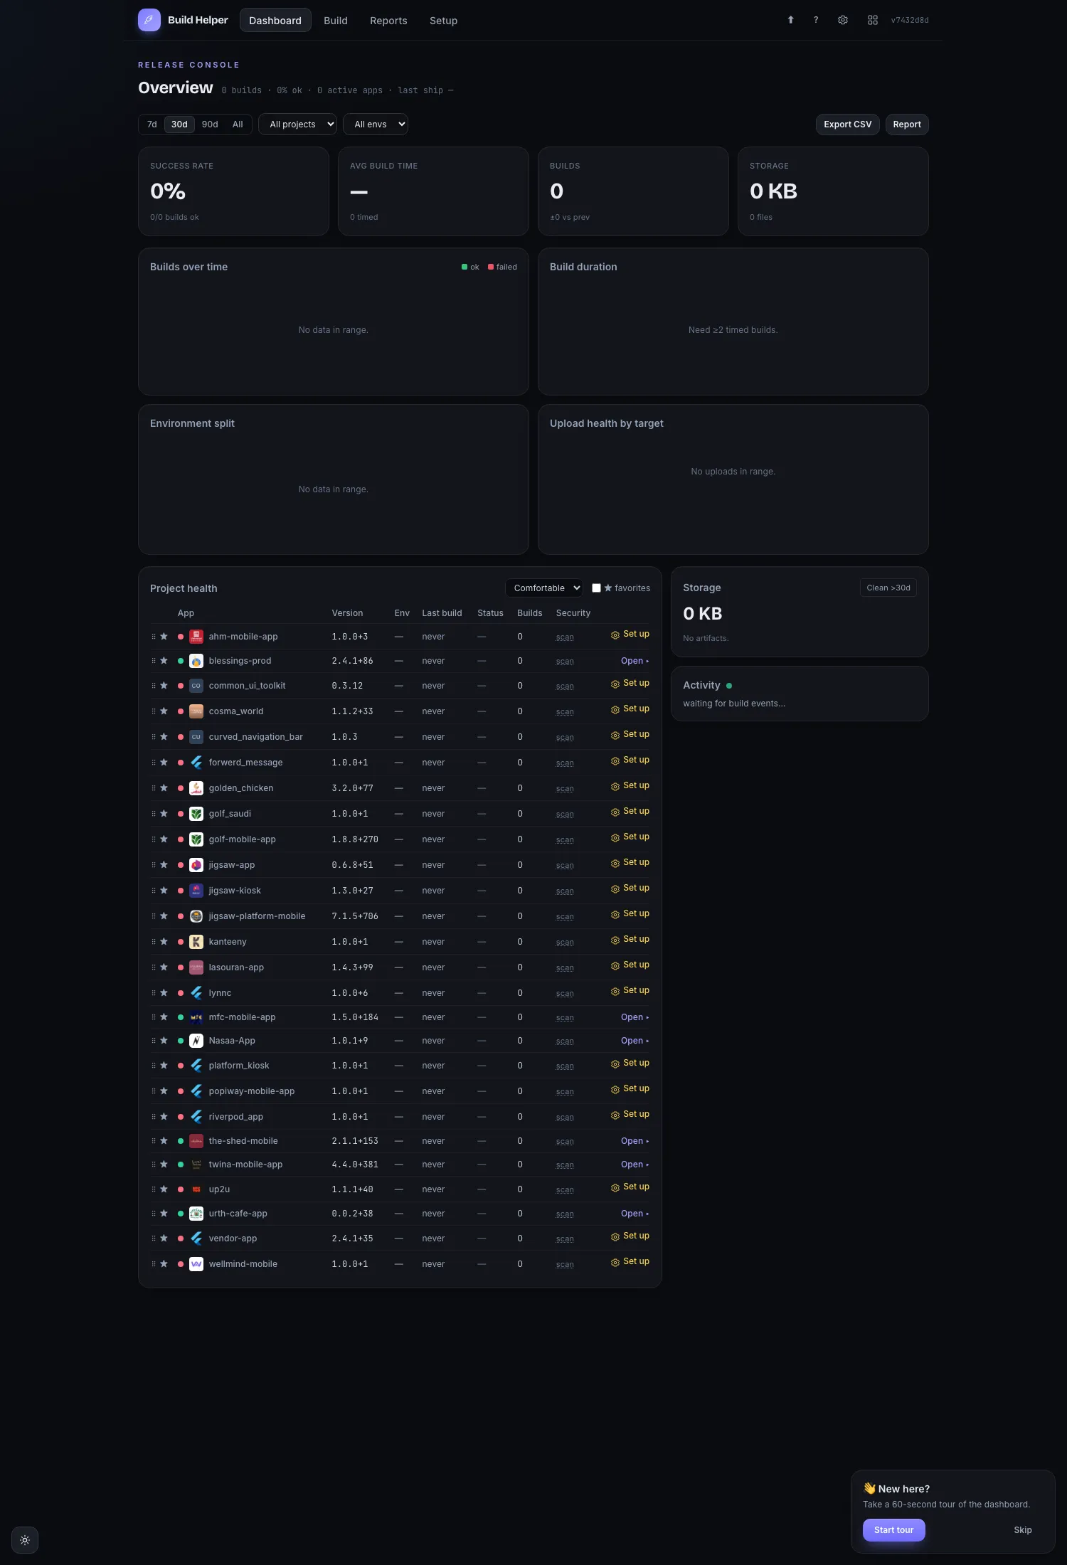
Task: Open the Setup tab
Action: click(x=443, y=21)
